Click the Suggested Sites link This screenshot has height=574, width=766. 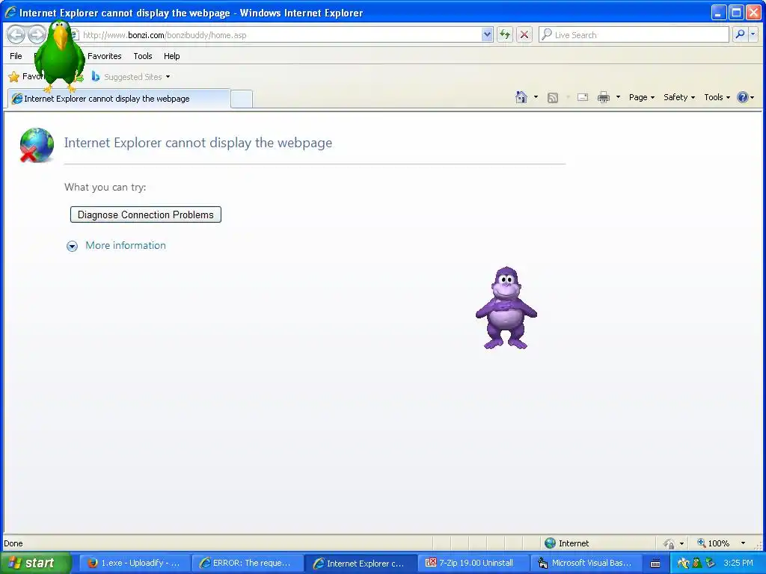(132, 77)
